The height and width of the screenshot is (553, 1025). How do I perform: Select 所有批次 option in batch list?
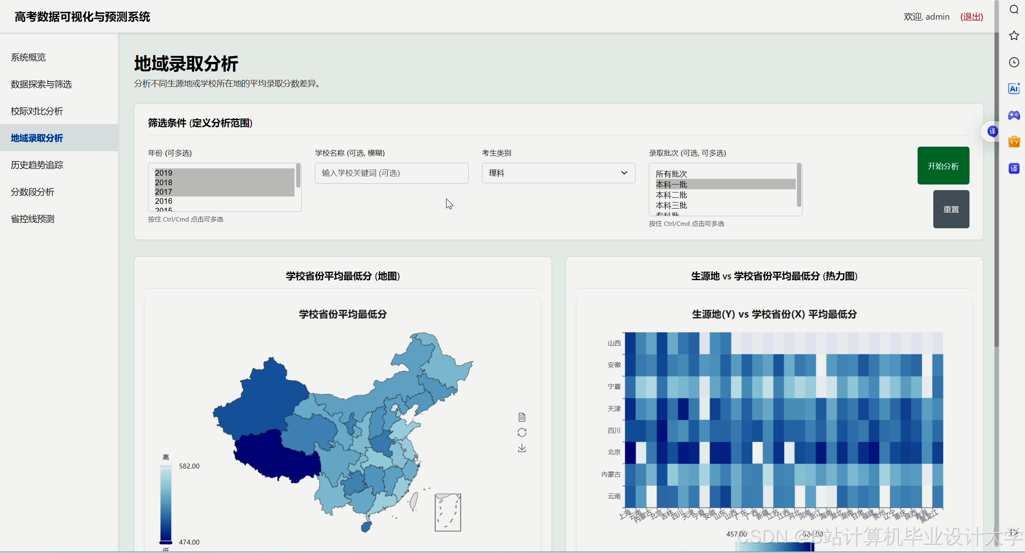coord(671,174)
